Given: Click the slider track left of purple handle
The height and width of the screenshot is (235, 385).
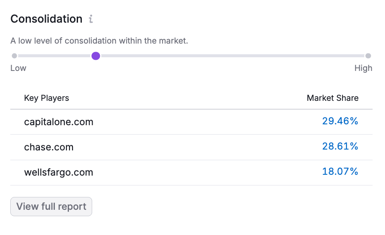Looking at the screenshot, I should point(54,56).
